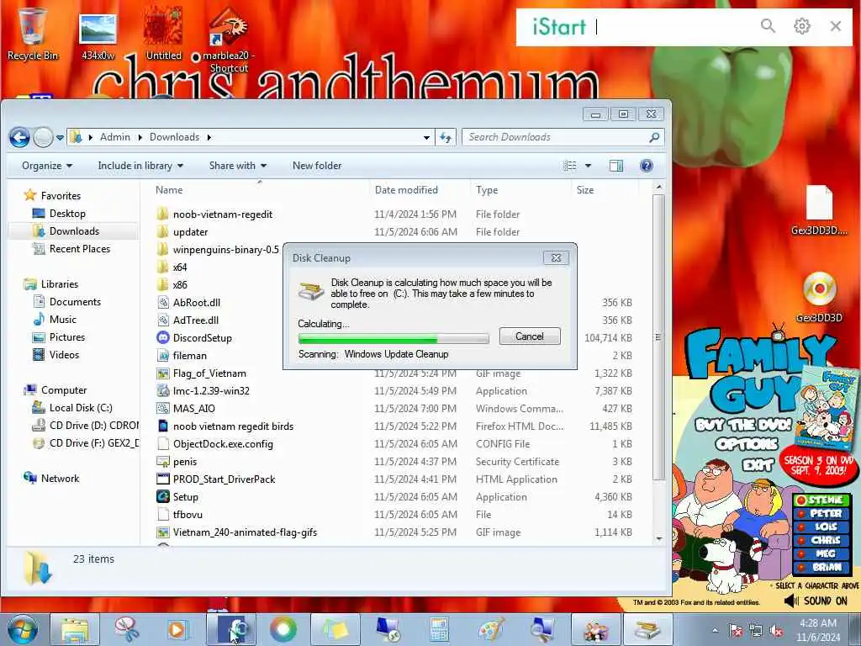
Task: Cancel the Disk Cleanup calculation
Action: (x=530, y=336)
